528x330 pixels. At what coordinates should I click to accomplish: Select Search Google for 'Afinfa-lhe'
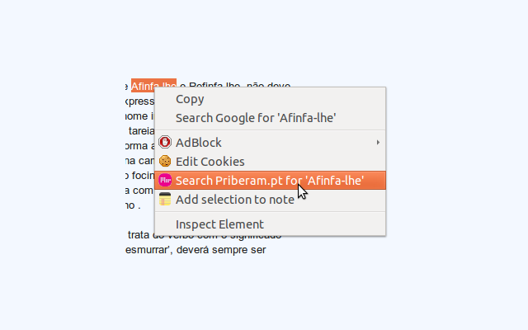[x=256, y=118]
